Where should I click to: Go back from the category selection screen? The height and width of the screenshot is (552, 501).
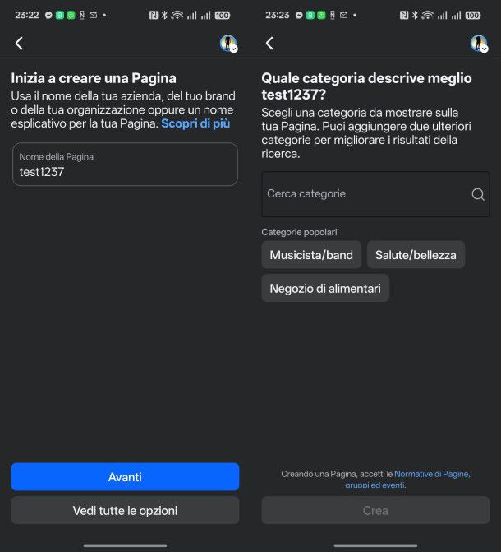tap(269, 44)
